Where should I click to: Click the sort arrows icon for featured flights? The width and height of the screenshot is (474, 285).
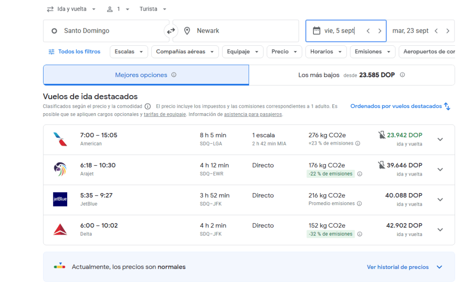click(447, 106)
